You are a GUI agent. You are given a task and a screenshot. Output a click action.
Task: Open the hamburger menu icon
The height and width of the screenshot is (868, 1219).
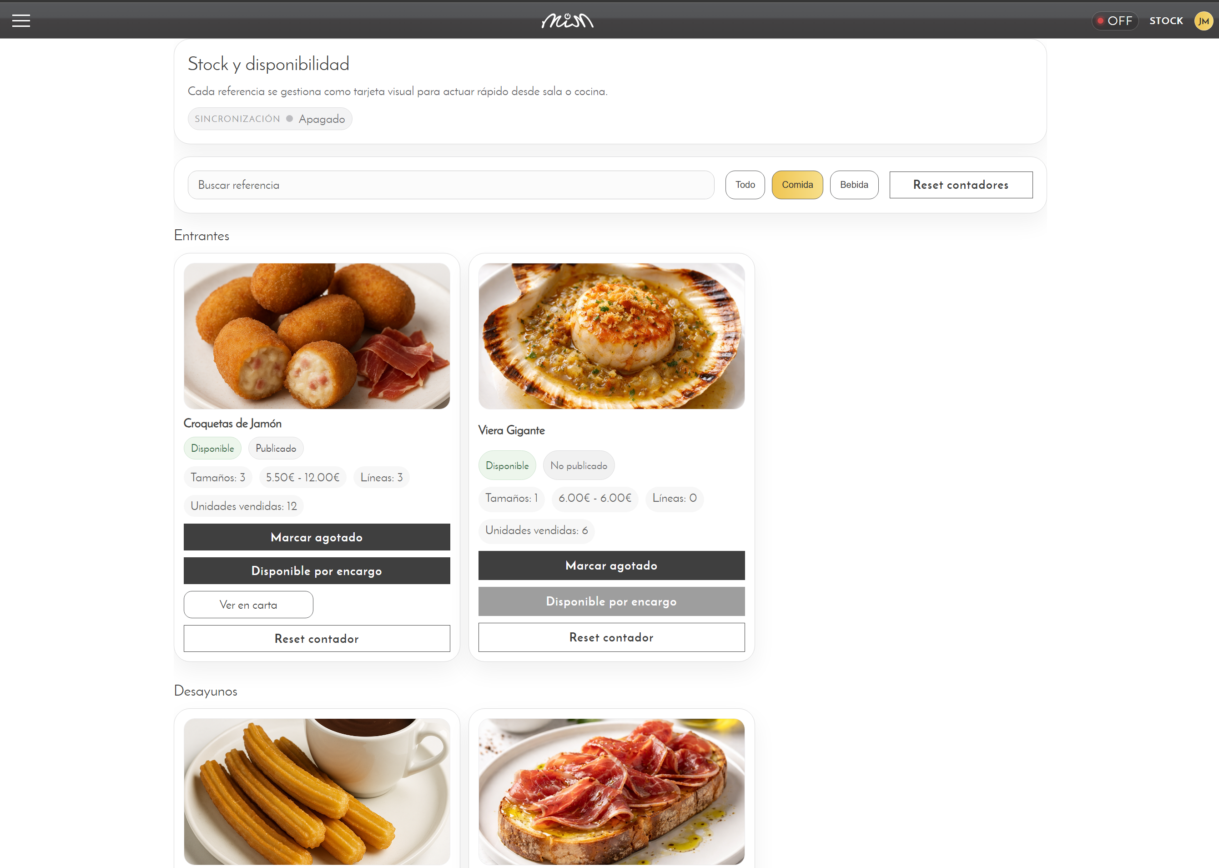coord(21,21)
